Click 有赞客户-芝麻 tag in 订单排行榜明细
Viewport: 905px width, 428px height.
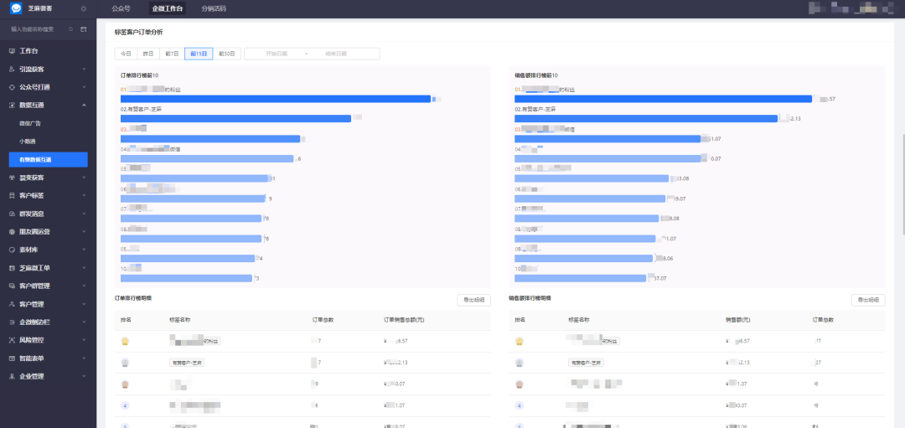click(188, 363)
